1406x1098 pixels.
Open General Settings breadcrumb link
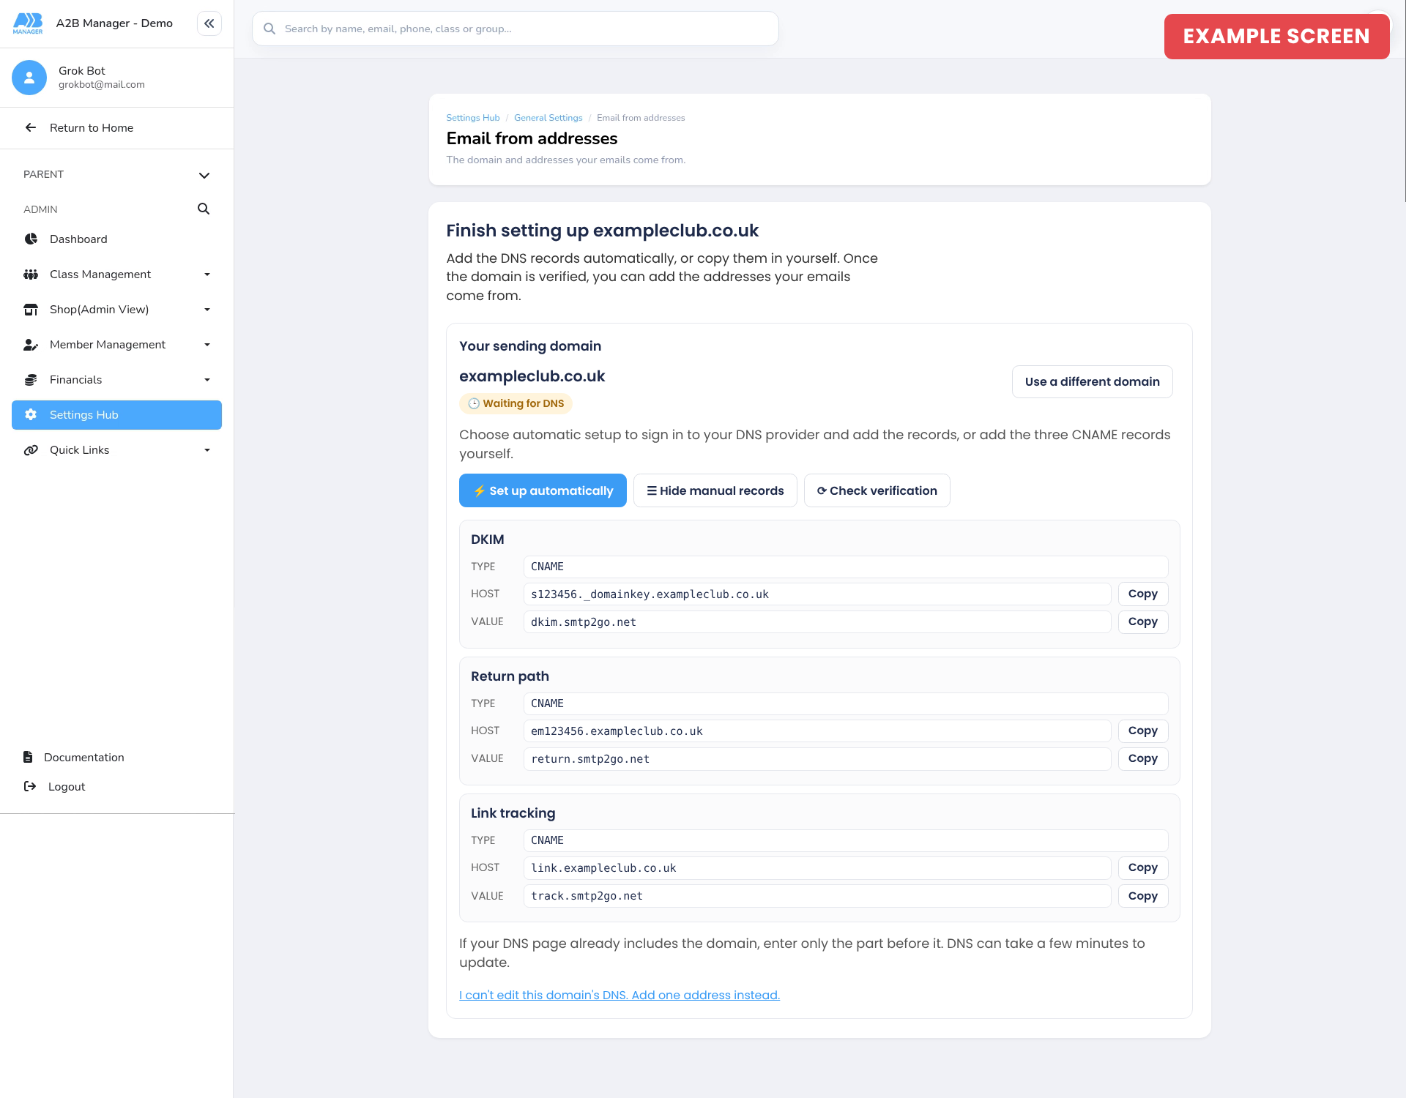pos(548,118)
